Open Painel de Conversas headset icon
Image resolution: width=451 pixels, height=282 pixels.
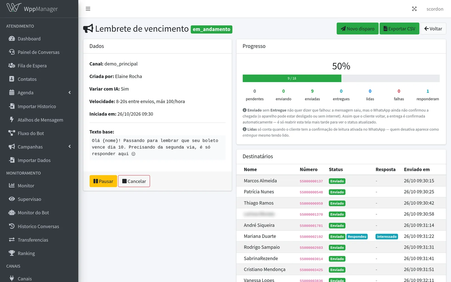pos(12,52)
